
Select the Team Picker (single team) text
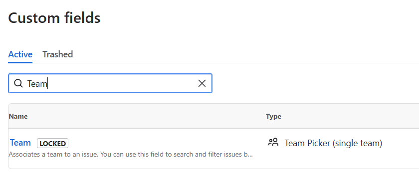[333, 143]
